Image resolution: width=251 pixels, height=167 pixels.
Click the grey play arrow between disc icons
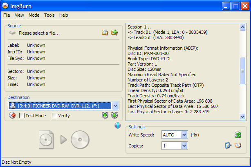[63, 140]
